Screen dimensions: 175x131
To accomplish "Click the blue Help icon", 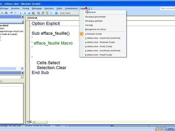I will (x=56, y=13).
